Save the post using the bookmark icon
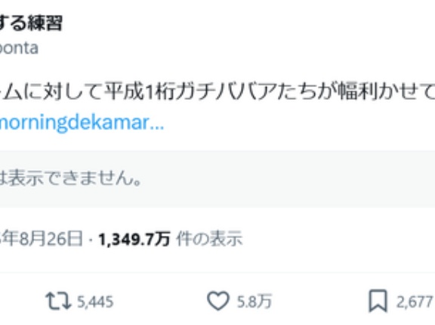 click(x=378, y=302)
